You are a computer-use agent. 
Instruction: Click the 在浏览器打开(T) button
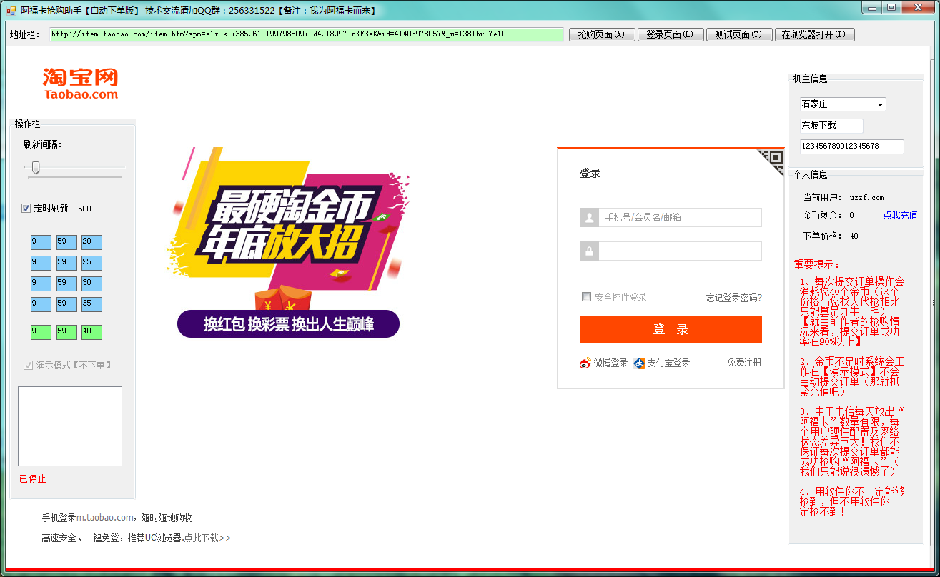tap(814, 34)
